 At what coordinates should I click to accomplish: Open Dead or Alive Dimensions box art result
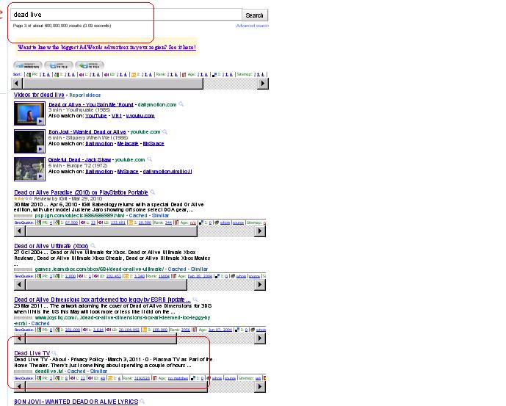click(x=102, y=300)
